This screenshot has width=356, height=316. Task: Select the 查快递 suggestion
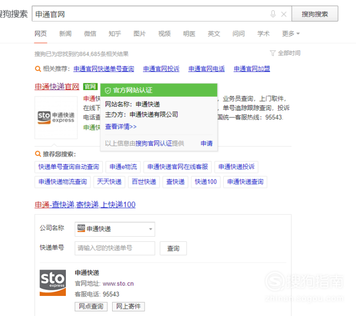pyautogui.click(x=175, y=182)
